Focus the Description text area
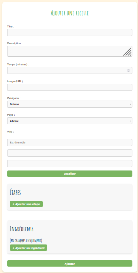The width and height of the screenshot is (138, 273). [x=69, y=51]
